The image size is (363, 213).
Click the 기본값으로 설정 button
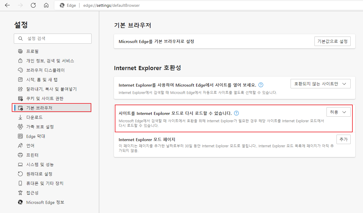332,41
